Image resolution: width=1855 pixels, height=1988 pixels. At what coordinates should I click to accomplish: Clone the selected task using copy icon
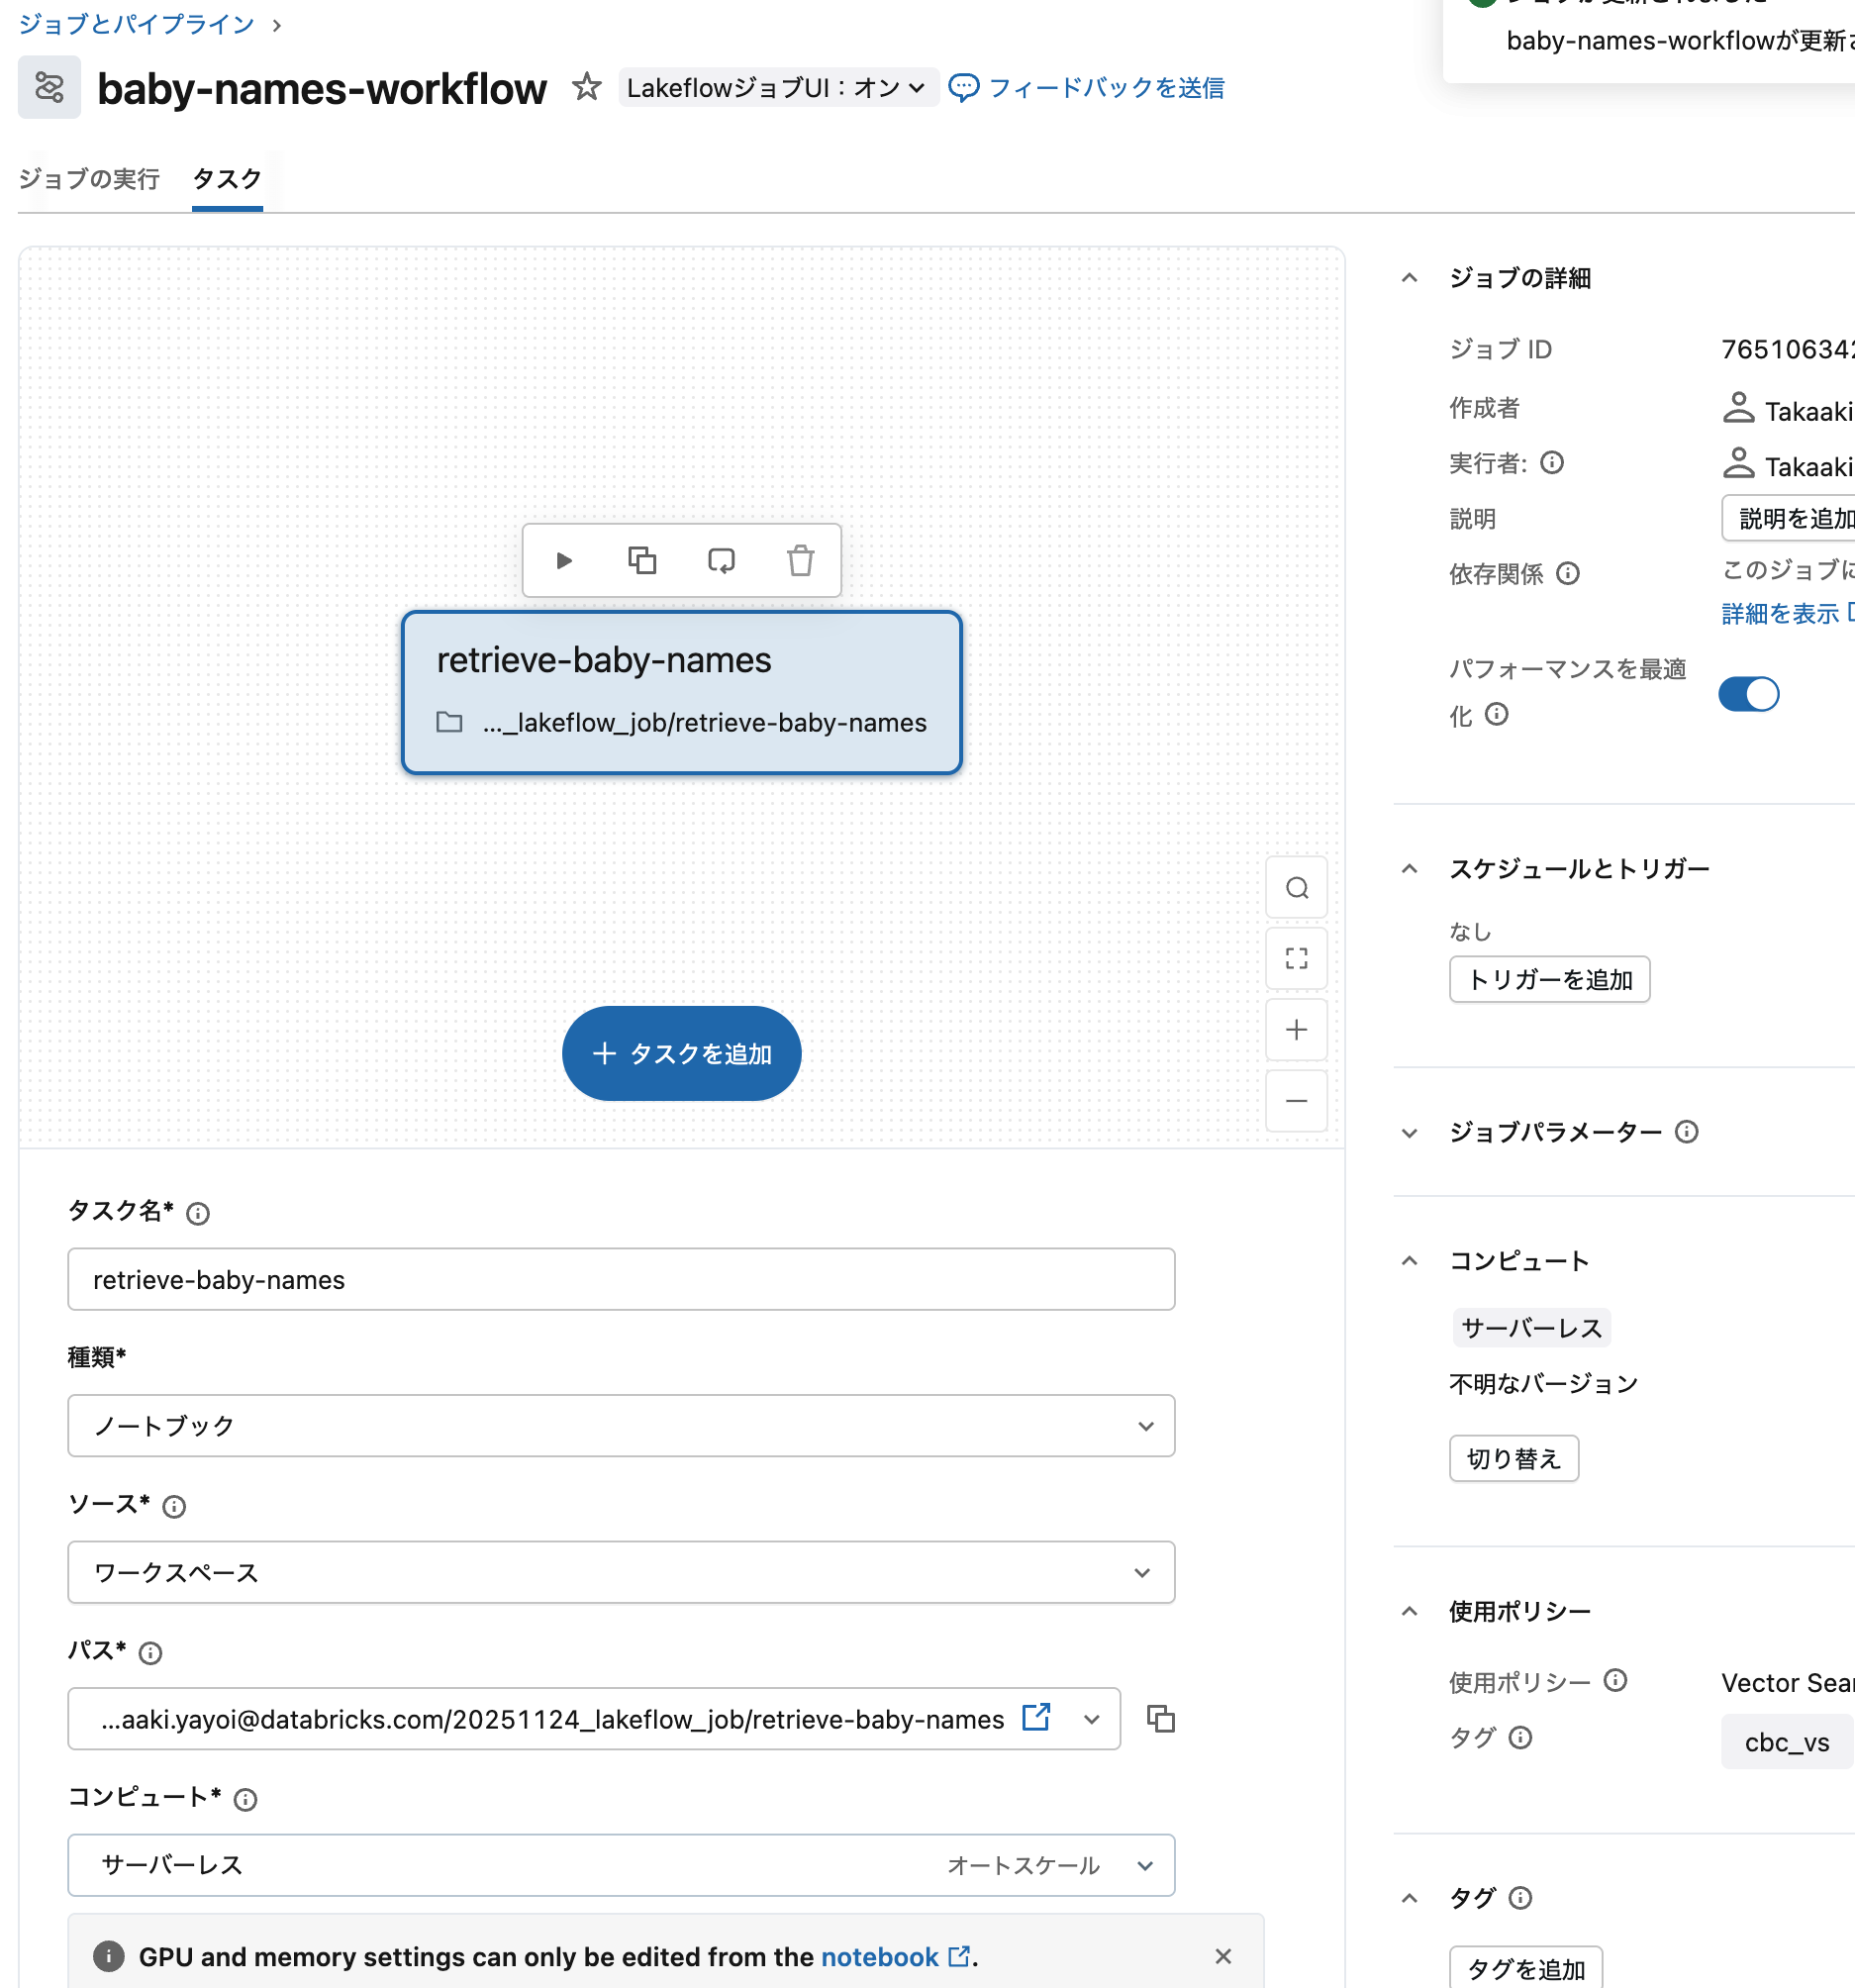pyautogui.click(x=642, y=561)
